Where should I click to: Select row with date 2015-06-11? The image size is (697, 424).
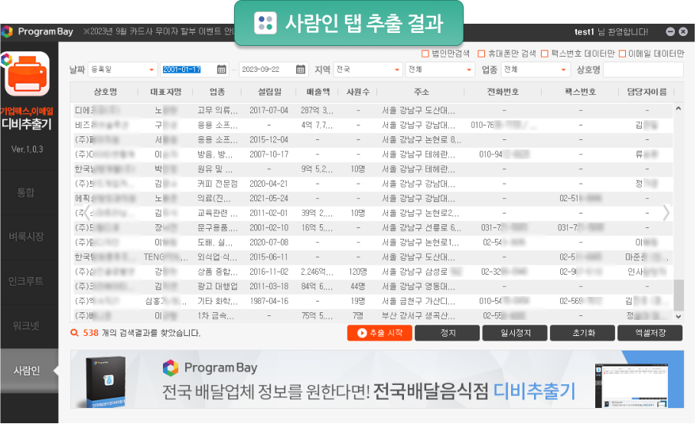click(373, 257)
